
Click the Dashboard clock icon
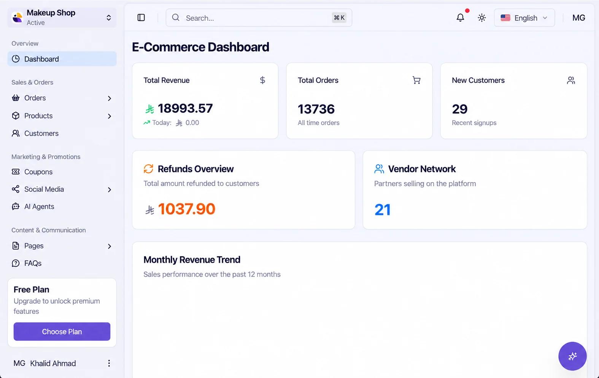[x=16, y=59]
